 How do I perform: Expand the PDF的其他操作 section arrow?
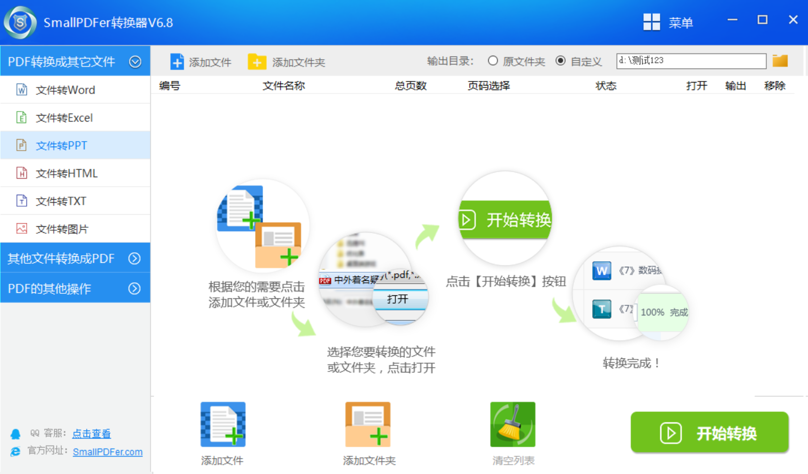click(134, 288)
